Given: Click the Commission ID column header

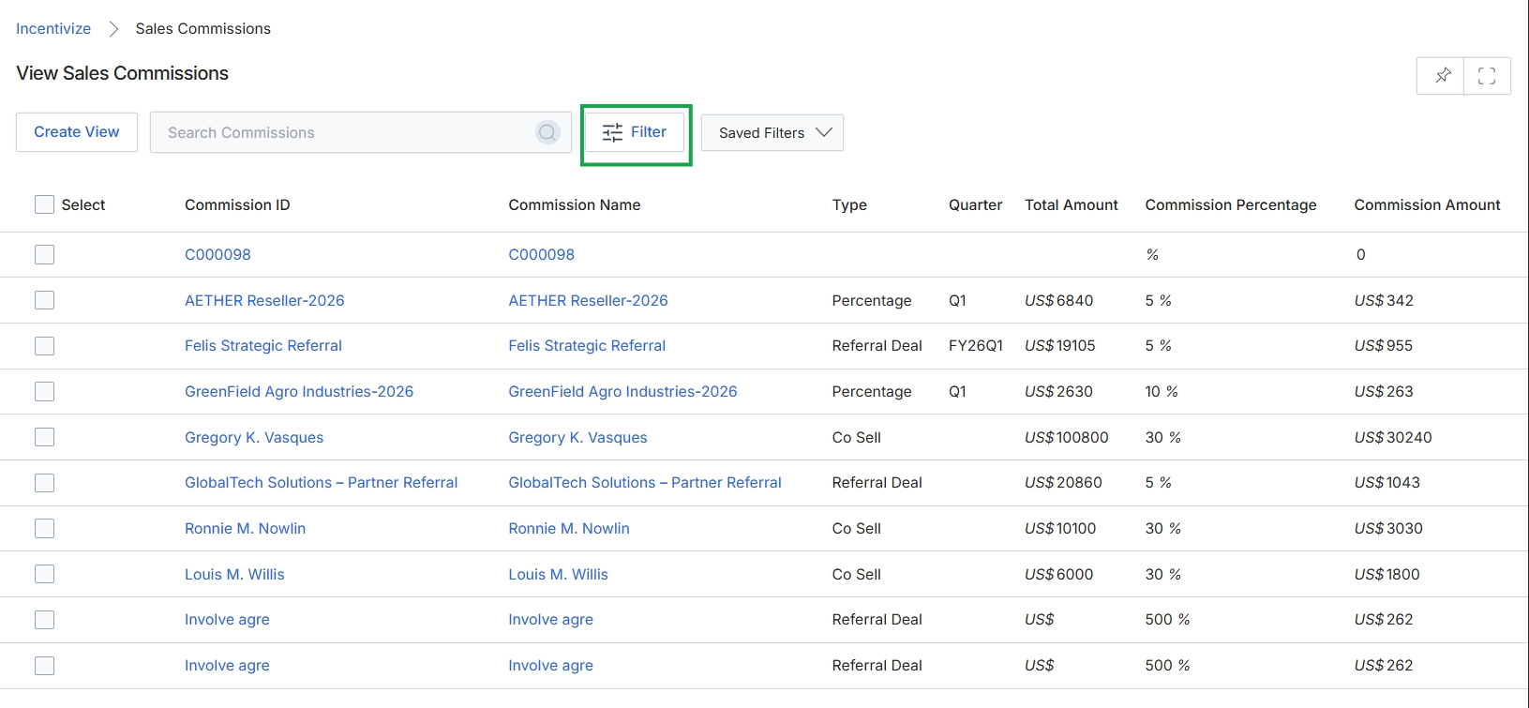Looking at the screenshot, I should coord(237,204).
